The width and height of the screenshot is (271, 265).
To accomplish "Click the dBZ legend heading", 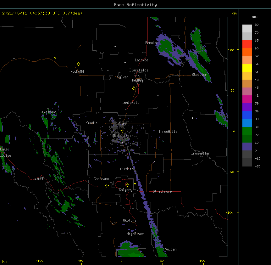I will (255, 17).
